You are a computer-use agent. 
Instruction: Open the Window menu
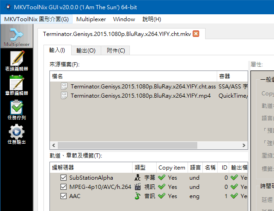coord(124,19)
